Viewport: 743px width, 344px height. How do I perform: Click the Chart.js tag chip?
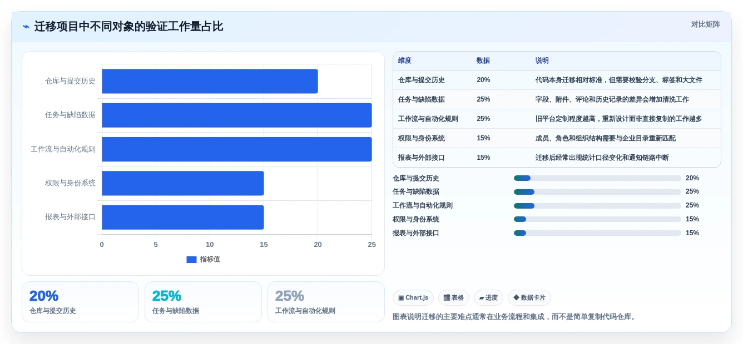coord(413,297)
